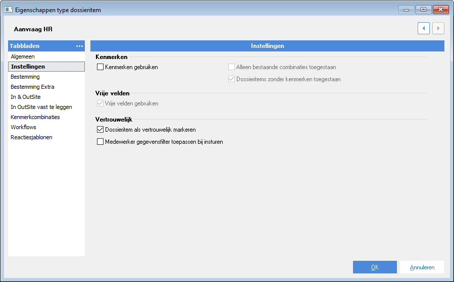This screenshot has height=282, width=454.
Task: Go to previous record with left arrow
Action: point(423,28)
